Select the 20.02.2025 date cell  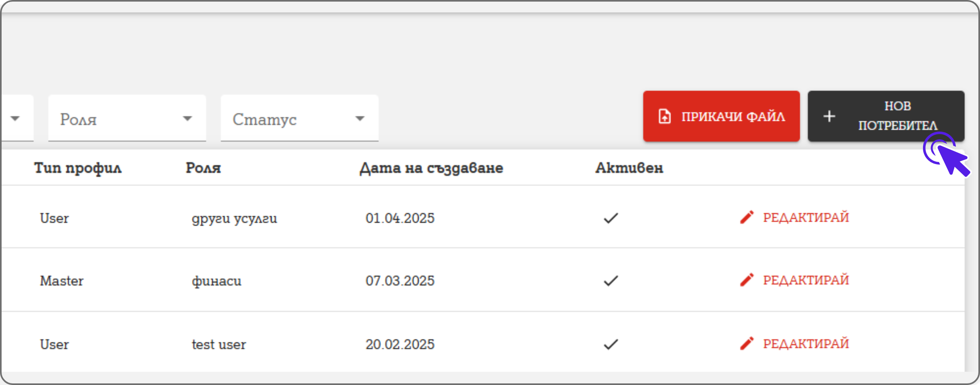[x=400, y=344]
